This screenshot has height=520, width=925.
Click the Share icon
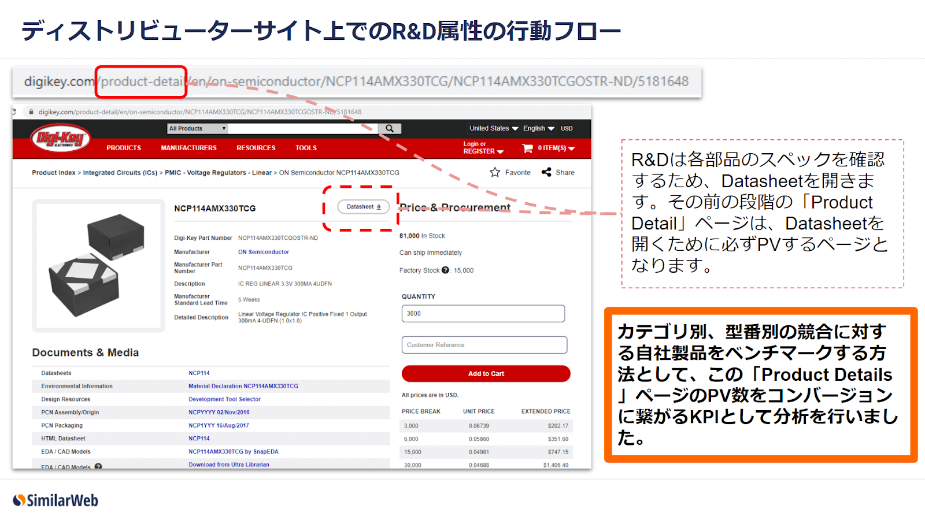pos(546,172)
